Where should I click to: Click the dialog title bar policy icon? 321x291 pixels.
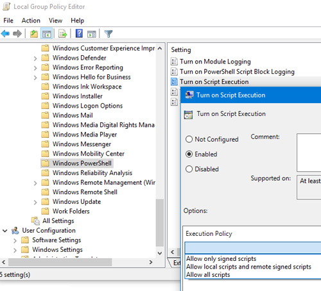189,95
